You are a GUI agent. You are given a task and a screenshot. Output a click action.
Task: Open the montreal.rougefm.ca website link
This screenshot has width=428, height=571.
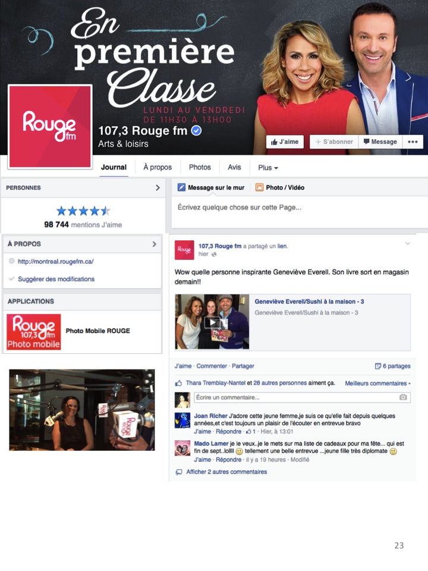pos(56,262)
